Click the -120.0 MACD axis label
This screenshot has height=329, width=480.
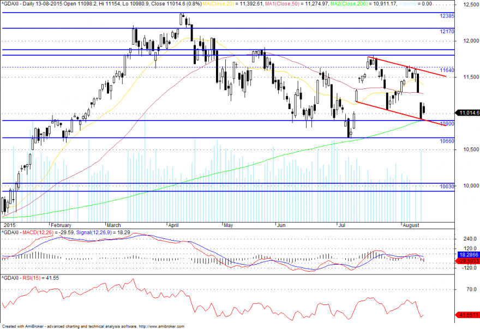coord(470,268)
